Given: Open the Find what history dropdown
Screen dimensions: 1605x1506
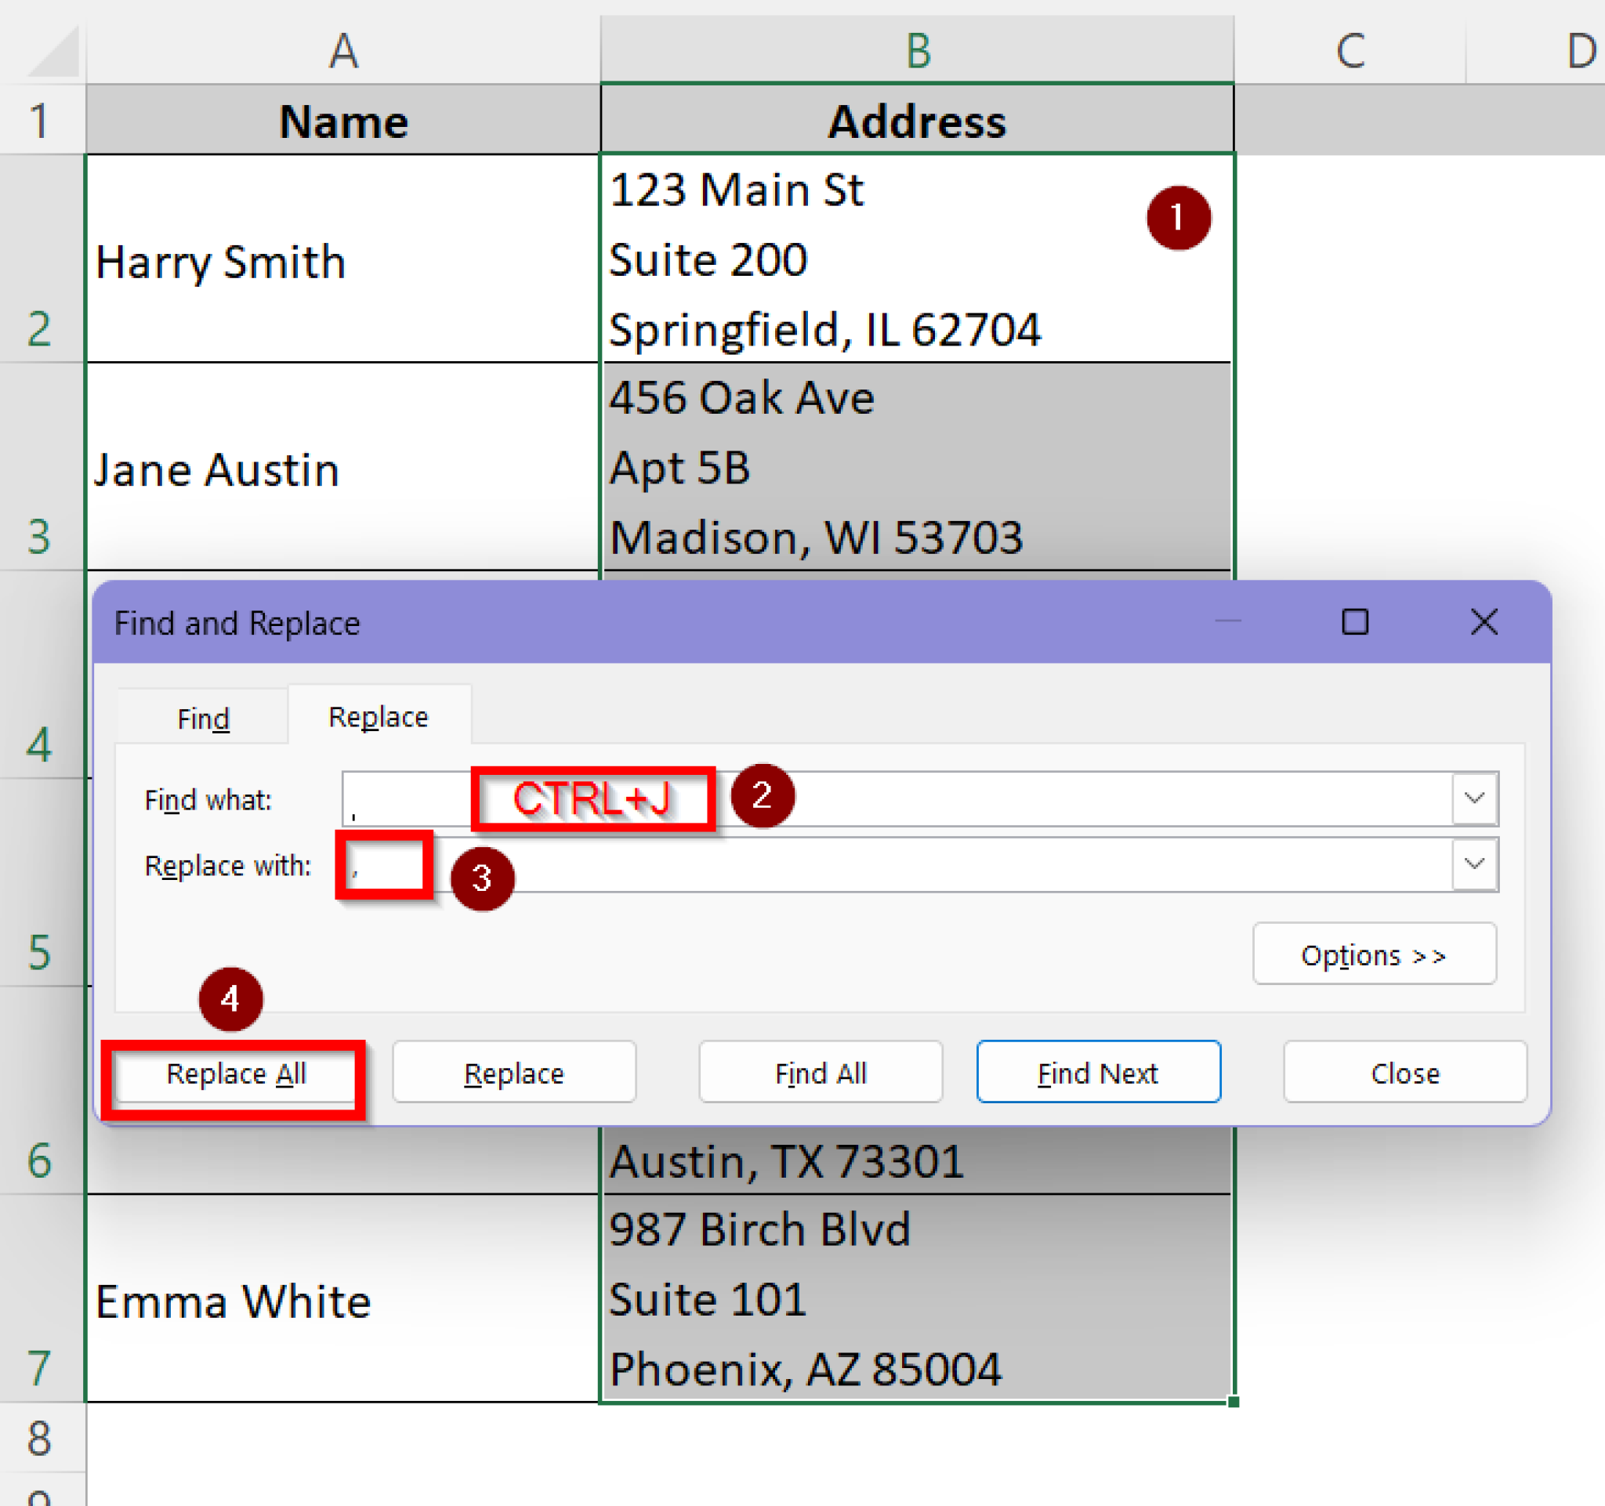Looking at the screenshot, I should click(1475, 799).
